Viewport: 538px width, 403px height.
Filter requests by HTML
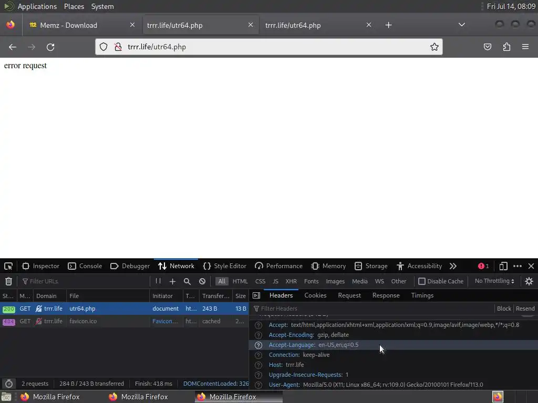click(240, 281)
